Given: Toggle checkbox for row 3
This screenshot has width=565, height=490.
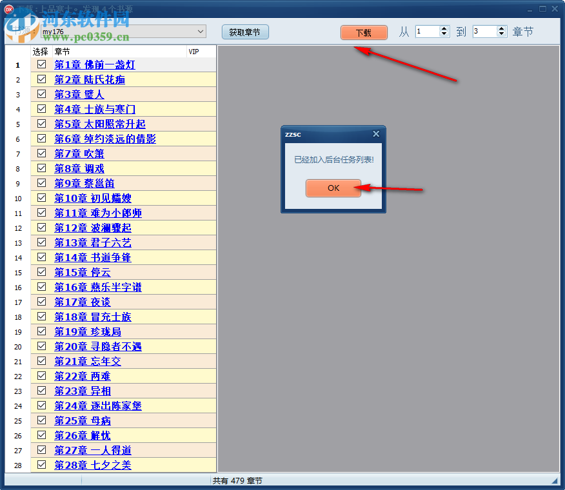Looking at the screenshot, I should coord(42,94).
